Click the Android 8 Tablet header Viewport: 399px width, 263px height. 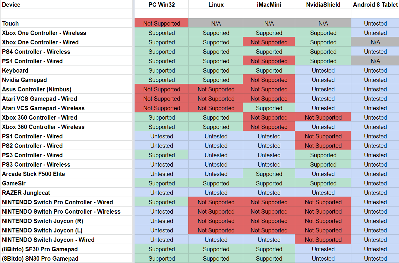(375, 5)
